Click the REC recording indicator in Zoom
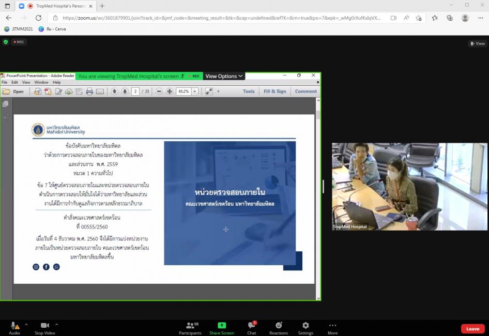489x336 pixels. pyautogui.click(x=19, y=42)
